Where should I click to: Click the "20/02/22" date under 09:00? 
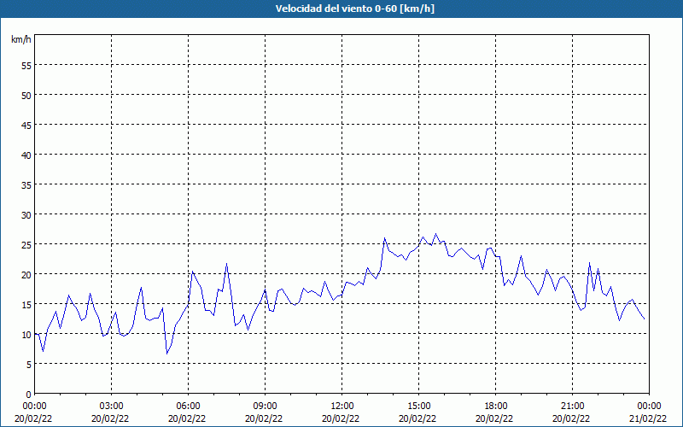(x=264, y=418)
